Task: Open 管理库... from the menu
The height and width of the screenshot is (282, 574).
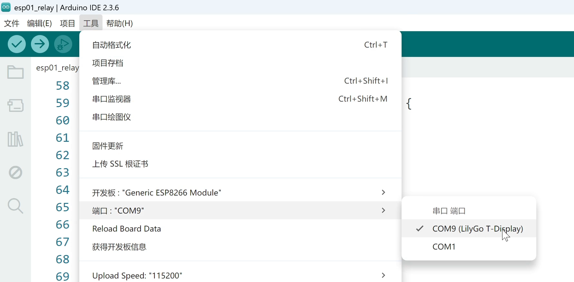Action: point(240,81)
